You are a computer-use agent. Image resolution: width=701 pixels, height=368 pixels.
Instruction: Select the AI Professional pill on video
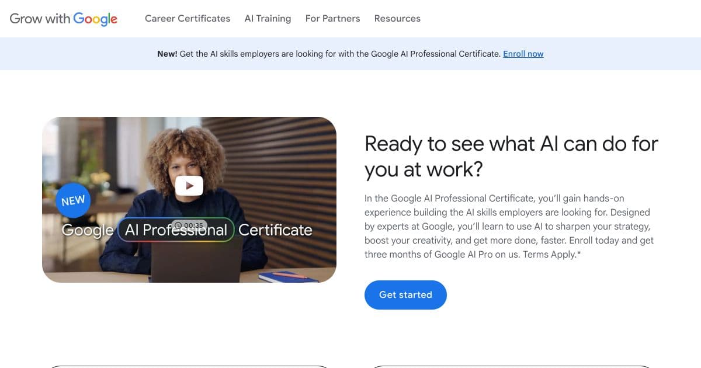pyautogui.click(x=176, y=230)
